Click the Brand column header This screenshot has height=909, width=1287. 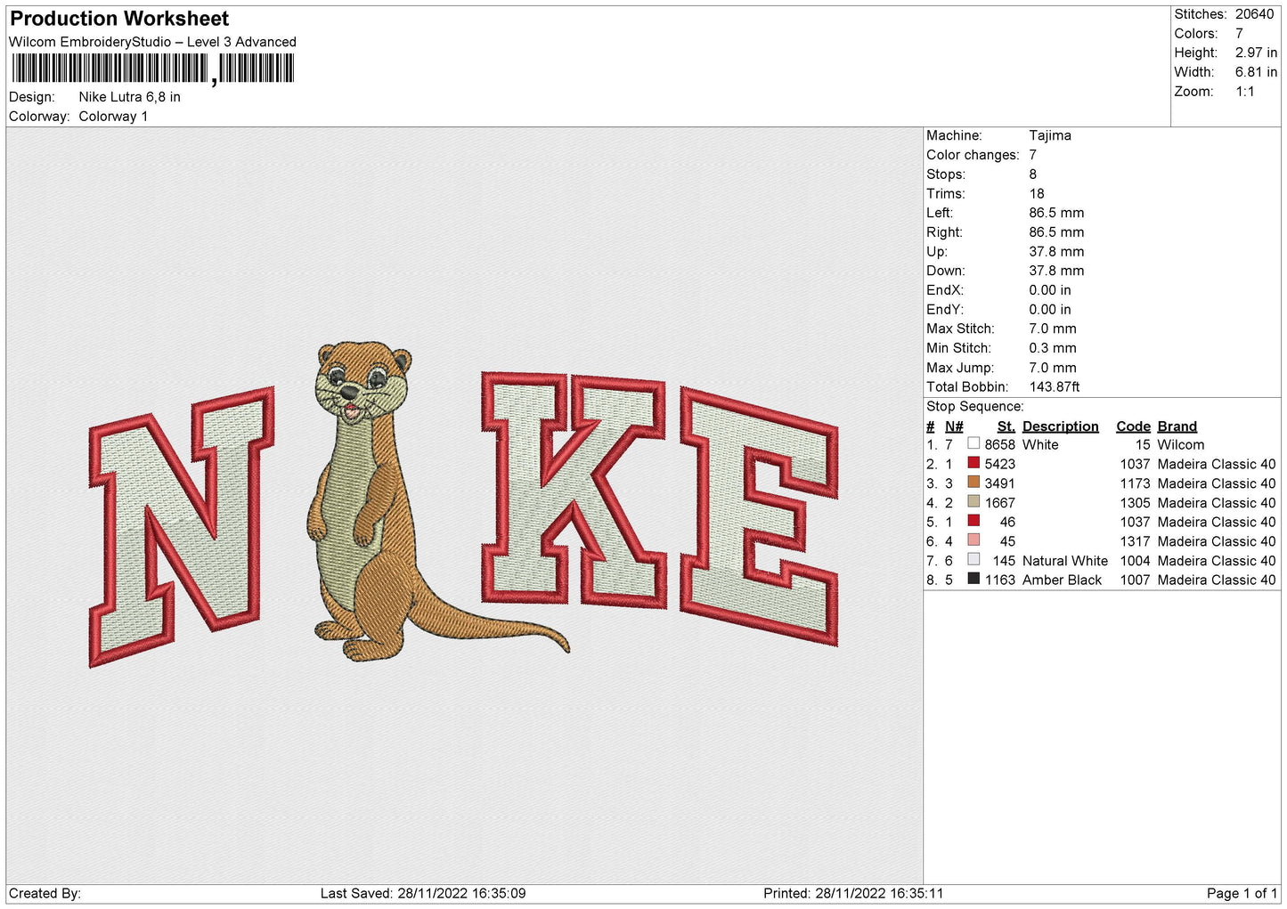pyautogui.click(x=1177, y=426)
